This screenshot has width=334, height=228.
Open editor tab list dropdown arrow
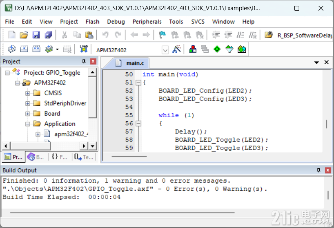pos(316,63)
